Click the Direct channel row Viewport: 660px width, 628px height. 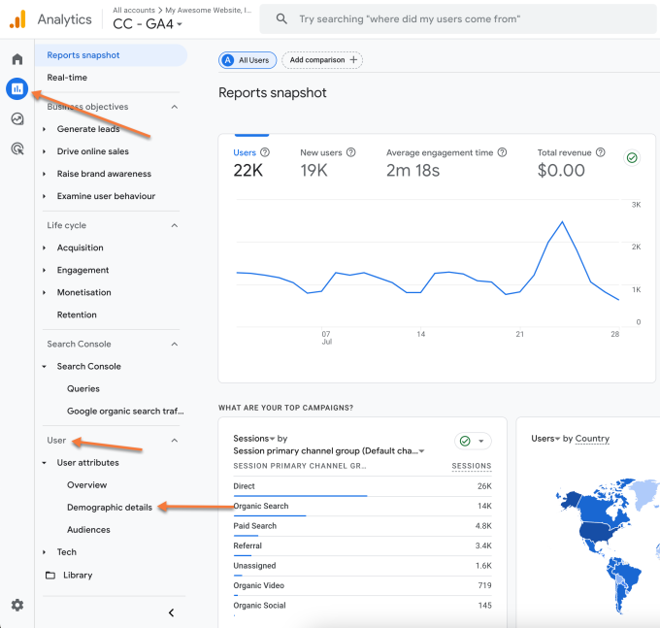(362, 486)
